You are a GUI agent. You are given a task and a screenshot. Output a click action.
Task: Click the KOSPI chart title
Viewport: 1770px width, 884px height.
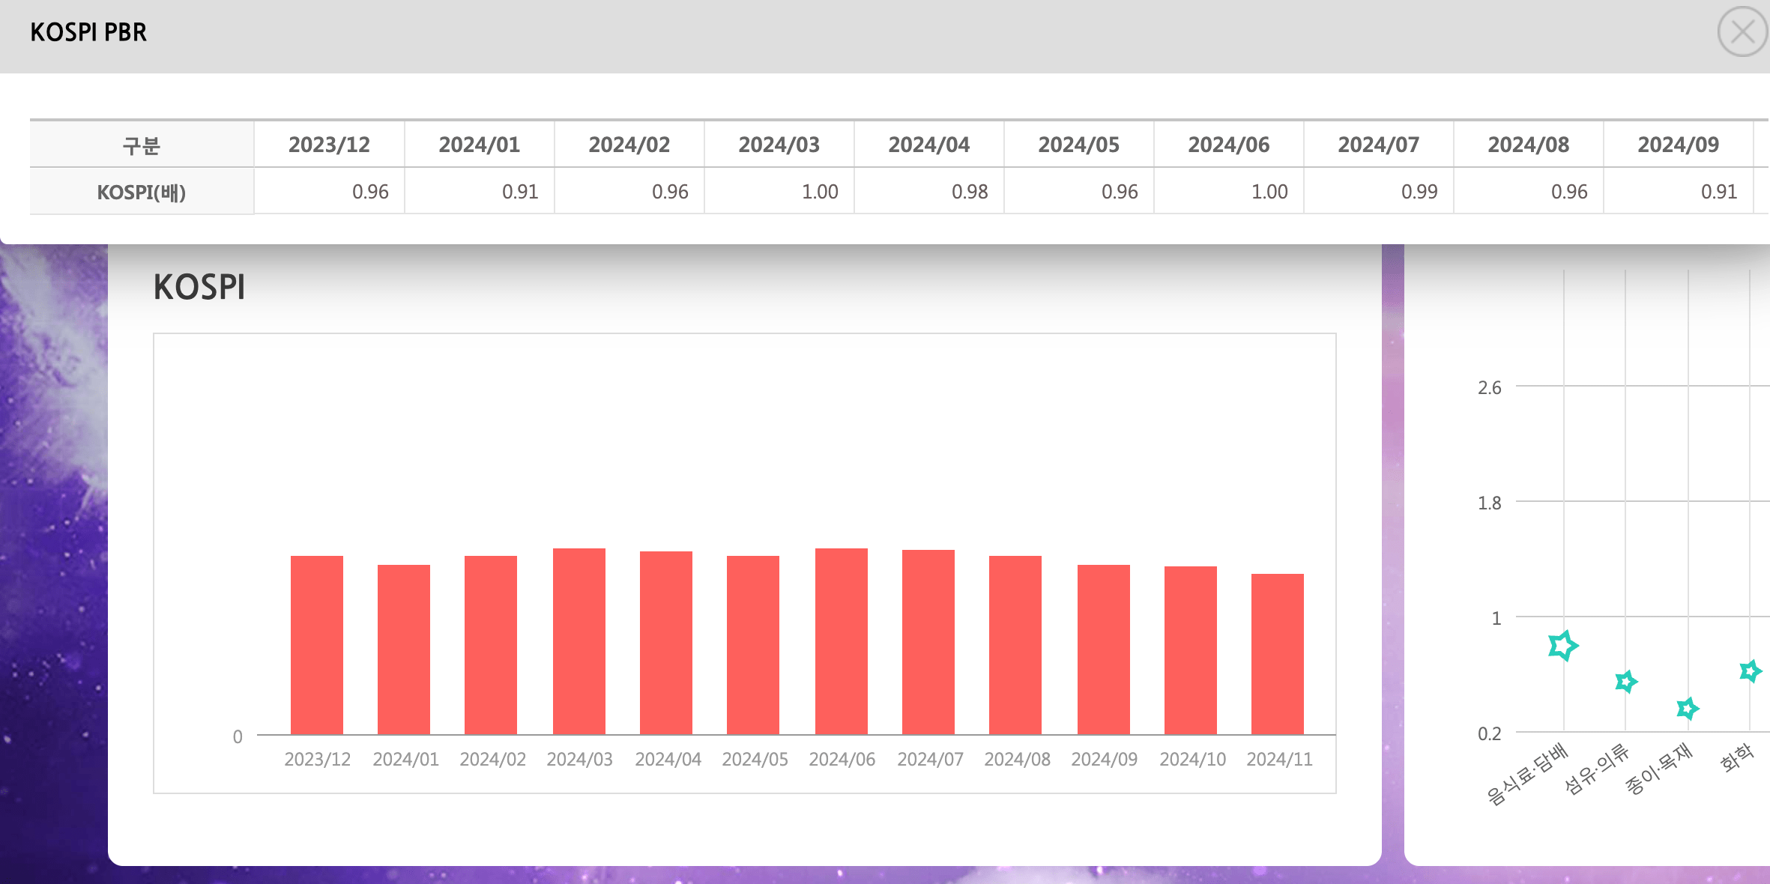tap(199, 287)
